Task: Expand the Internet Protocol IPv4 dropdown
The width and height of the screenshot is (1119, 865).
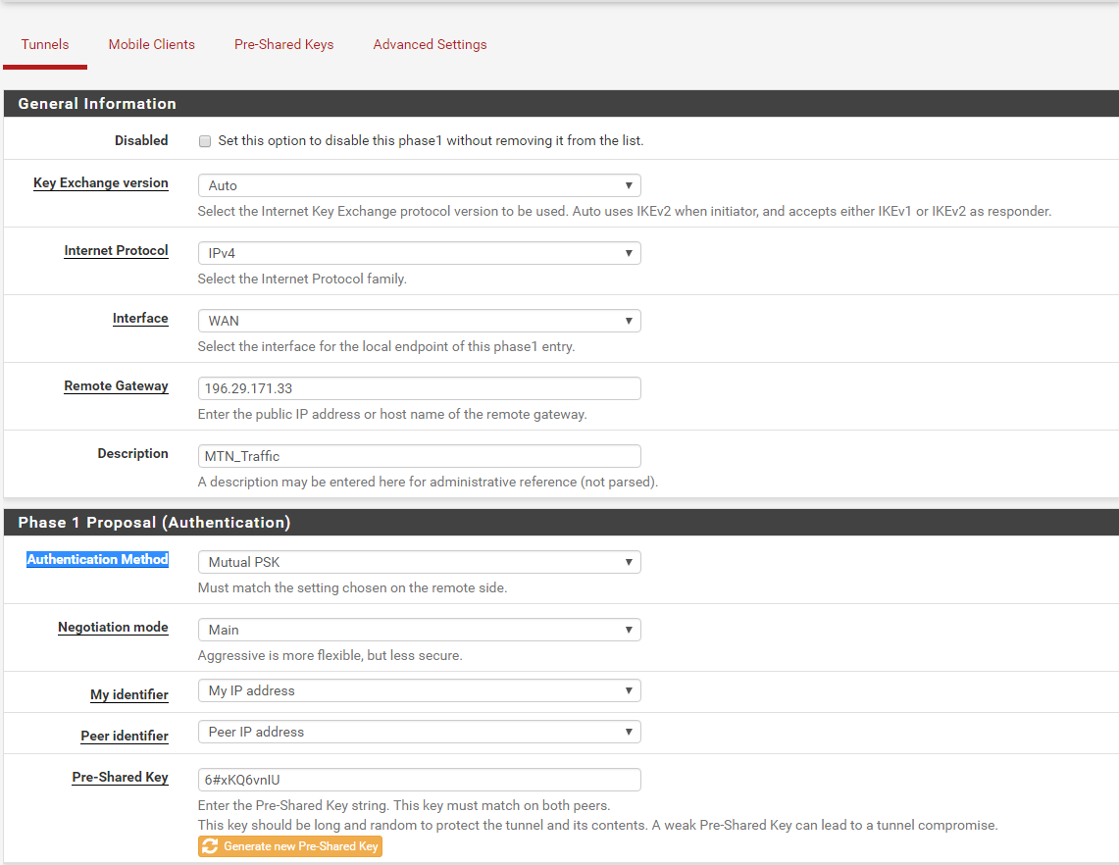Action: [x=419, y=253]
